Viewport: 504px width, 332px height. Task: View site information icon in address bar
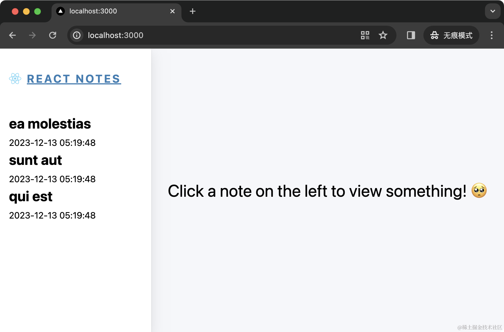77,35
